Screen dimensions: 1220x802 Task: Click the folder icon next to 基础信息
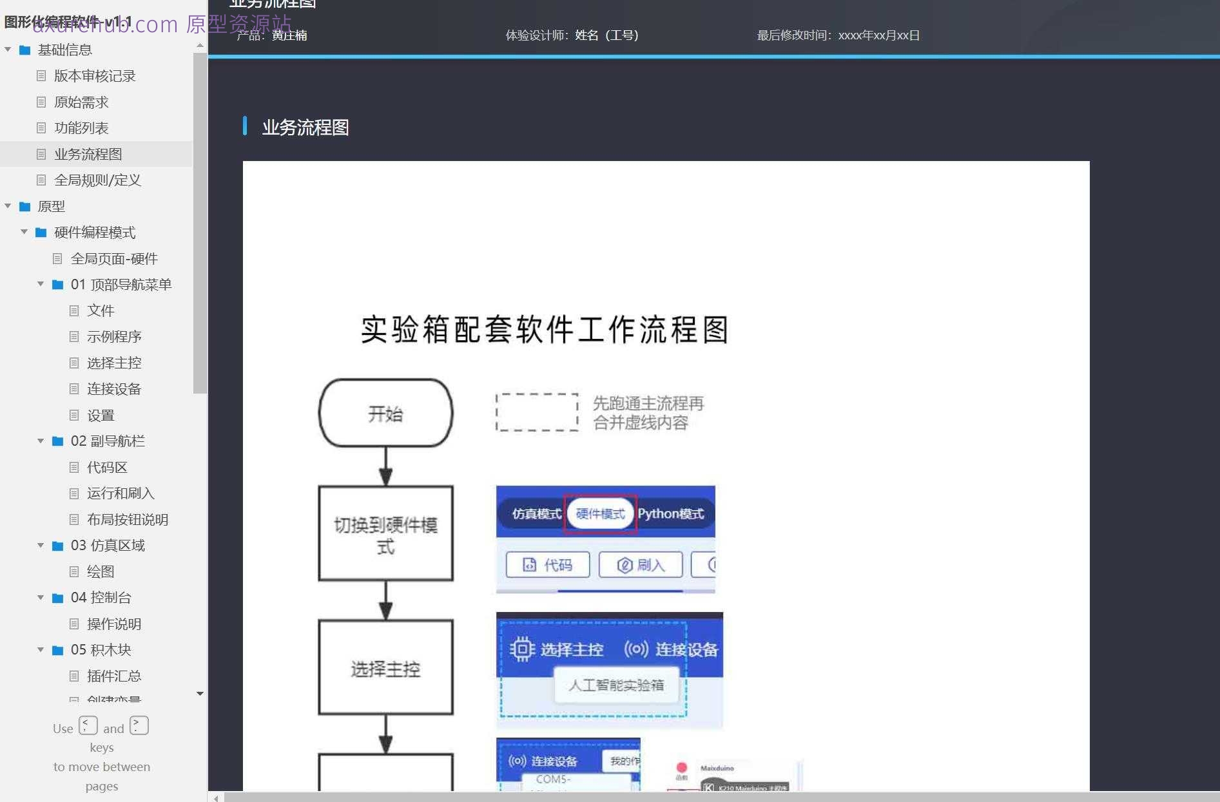point(24,50)
